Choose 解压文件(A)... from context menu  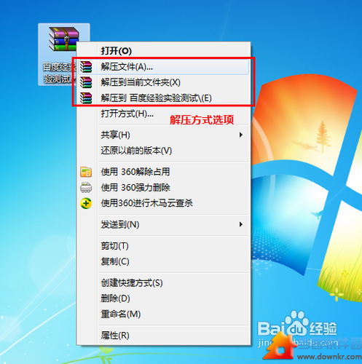point(164,67)
